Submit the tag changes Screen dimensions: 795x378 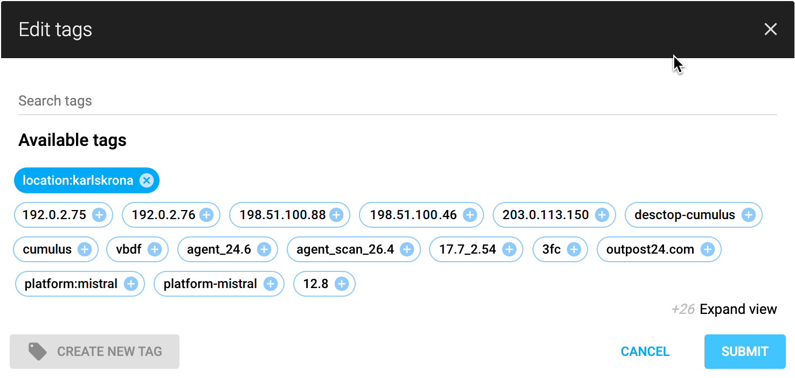[744, 352]
